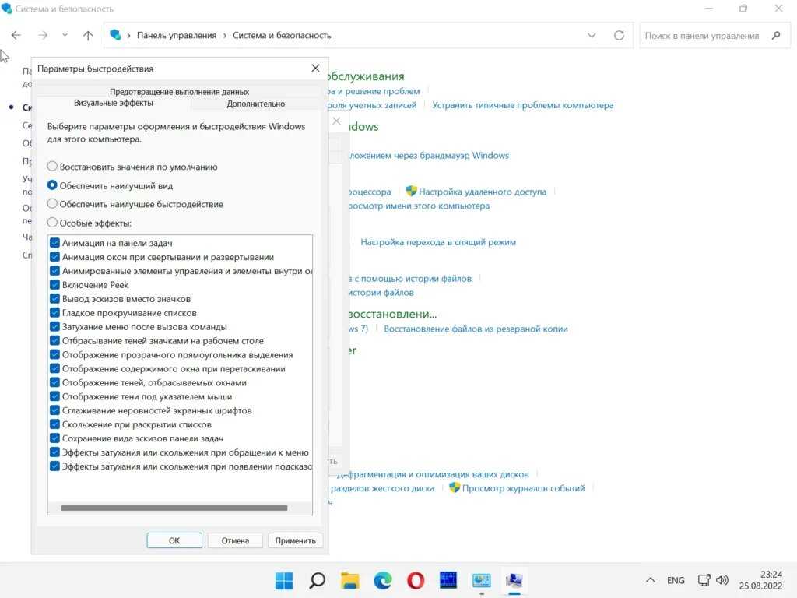Select 'Обеспечить наилучшее быстродействие' radio option
Screen dimensions: 797x598
tap(53, 204)
